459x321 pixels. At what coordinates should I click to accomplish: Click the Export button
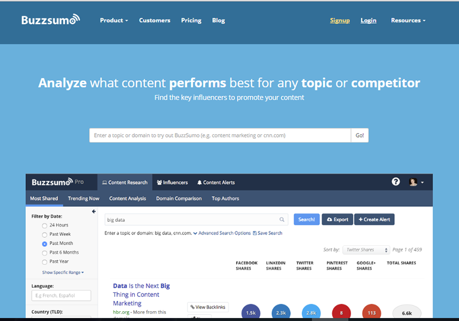tap(337, 220)
